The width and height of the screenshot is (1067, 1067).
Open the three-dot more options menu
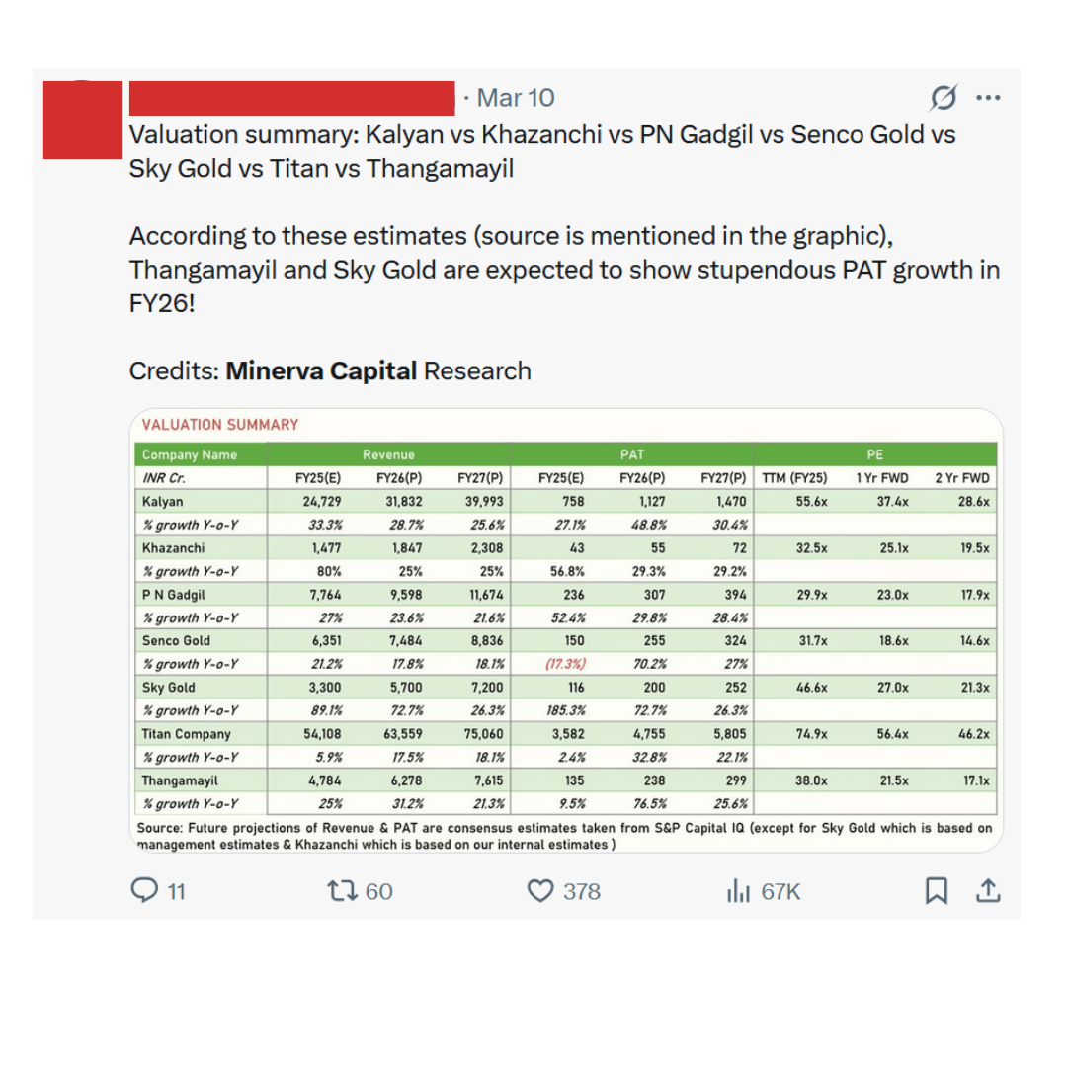988,98
